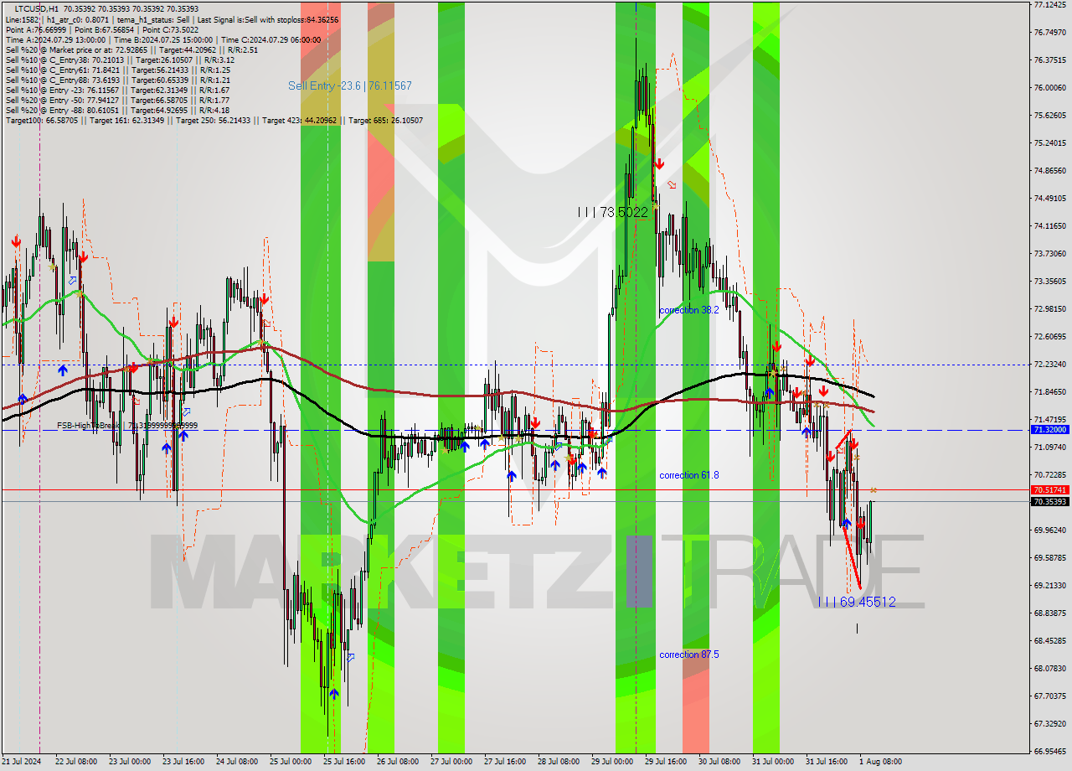Click the '1 Aug 08:00' time axis label
Image resolution: width=1072 pixels, height=771 pixels.
click(880, 762)
